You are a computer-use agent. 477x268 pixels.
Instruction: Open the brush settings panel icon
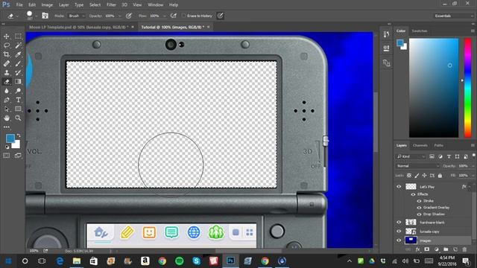click(x=45, y=16)
